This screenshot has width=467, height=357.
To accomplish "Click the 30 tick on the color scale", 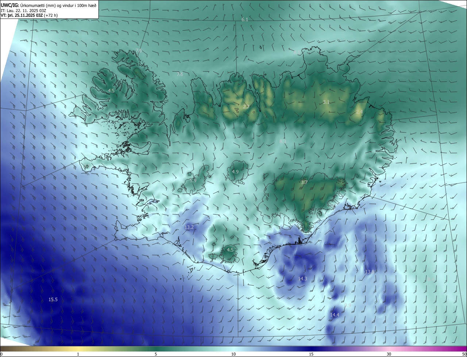I will pos(389,354).
